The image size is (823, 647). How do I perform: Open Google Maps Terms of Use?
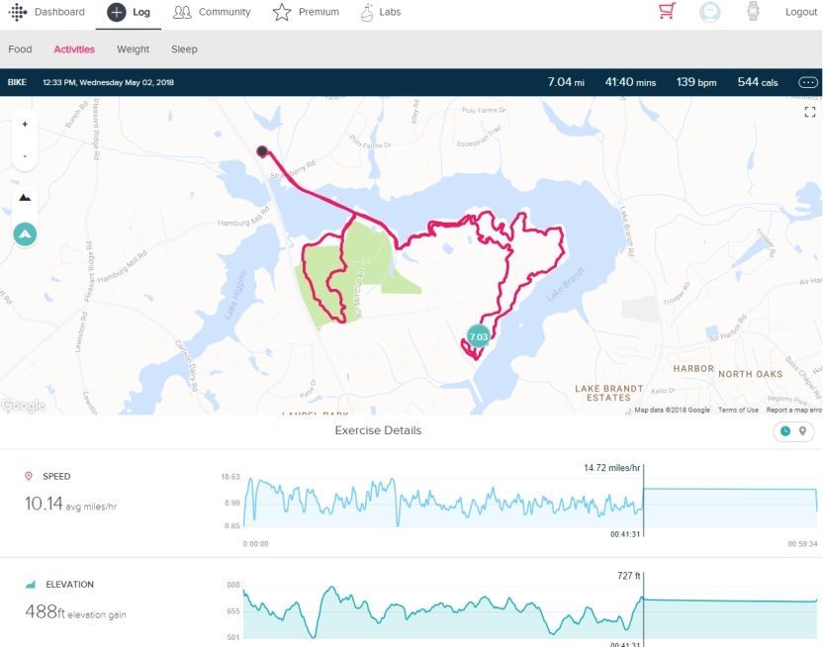(x=738, y=410)
